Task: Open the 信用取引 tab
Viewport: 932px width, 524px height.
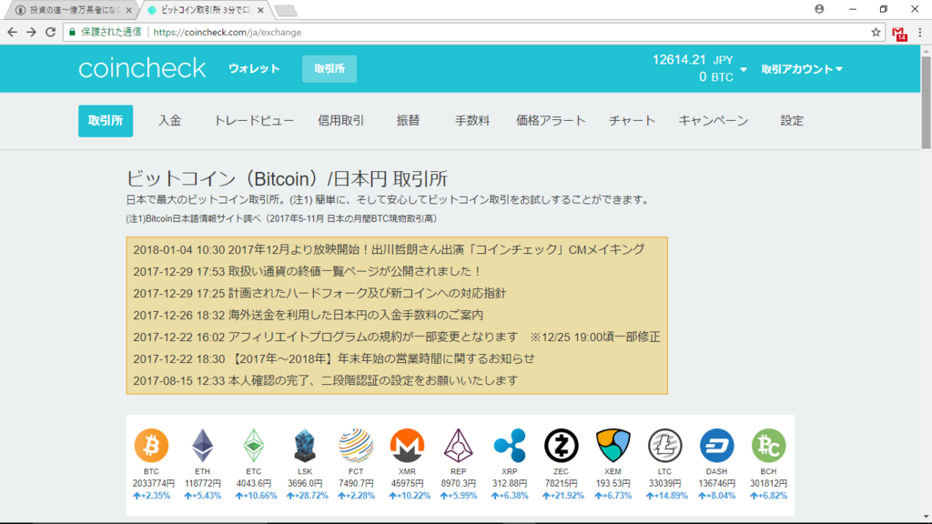Action: coord(340,121)
